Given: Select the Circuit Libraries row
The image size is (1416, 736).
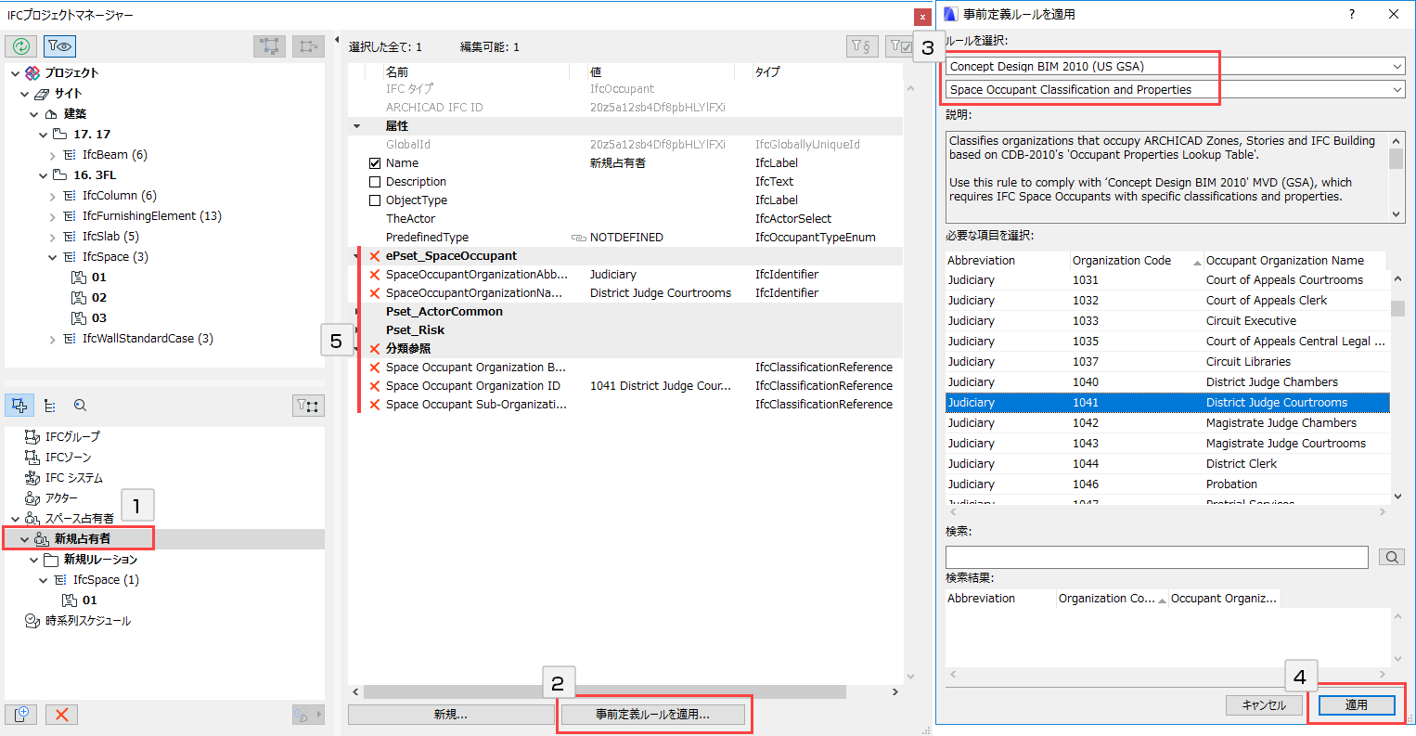Looking at the screenshot, I should [1167, 362].
